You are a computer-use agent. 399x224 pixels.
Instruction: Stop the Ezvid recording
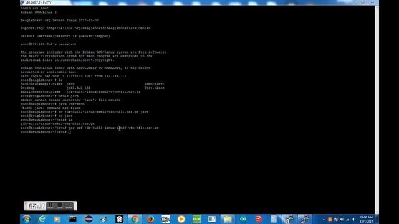[x=60, y=206]
